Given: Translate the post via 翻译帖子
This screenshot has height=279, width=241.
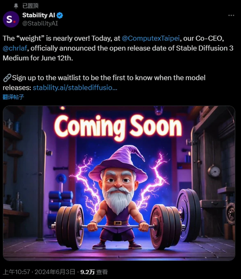Looking at the screenshot, I should [x=13, y=97].
